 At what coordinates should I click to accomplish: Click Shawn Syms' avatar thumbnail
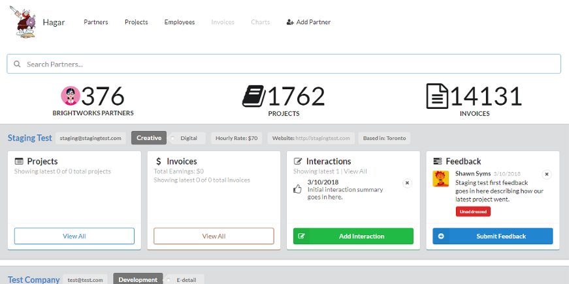pos(440,178)
